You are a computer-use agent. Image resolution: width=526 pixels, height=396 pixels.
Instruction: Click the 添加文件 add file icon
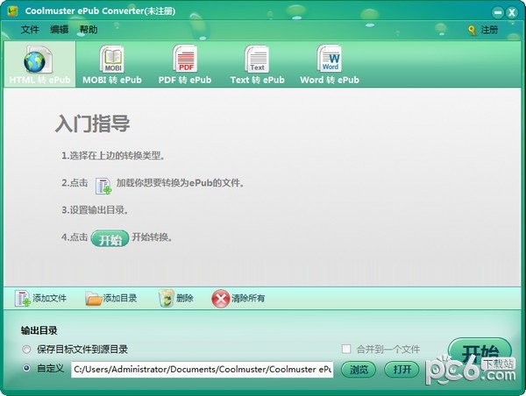pyautogui.click(x=22, y=298)
